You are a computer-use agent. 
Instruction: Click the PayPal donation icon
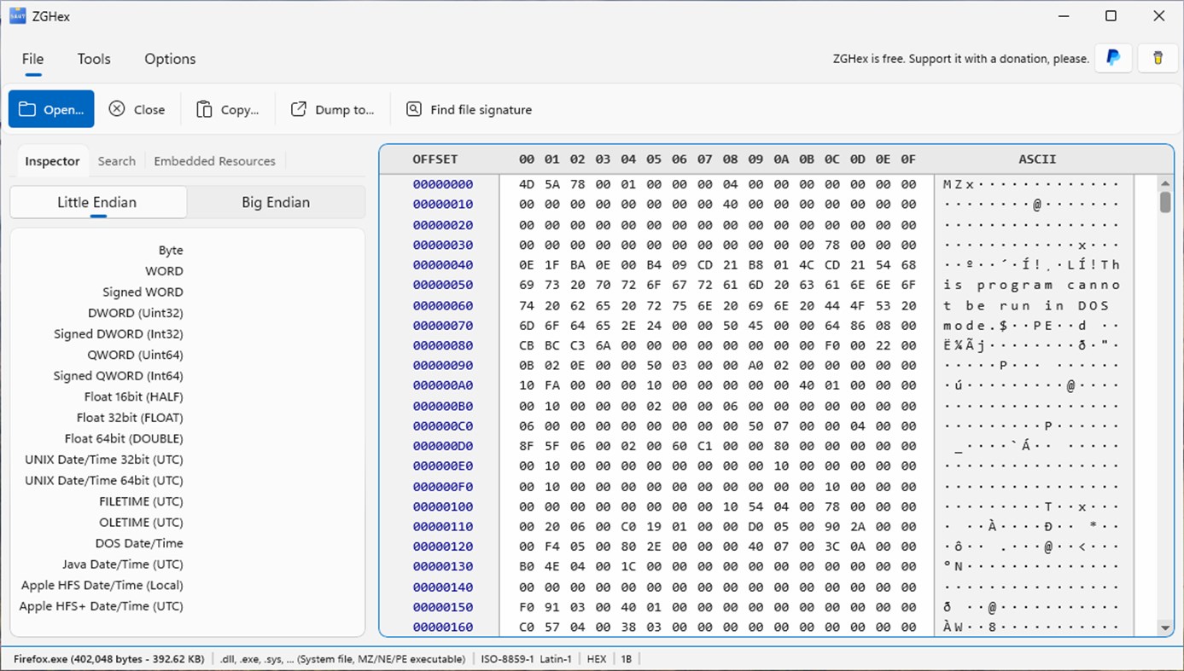[x=1113, y=58]
